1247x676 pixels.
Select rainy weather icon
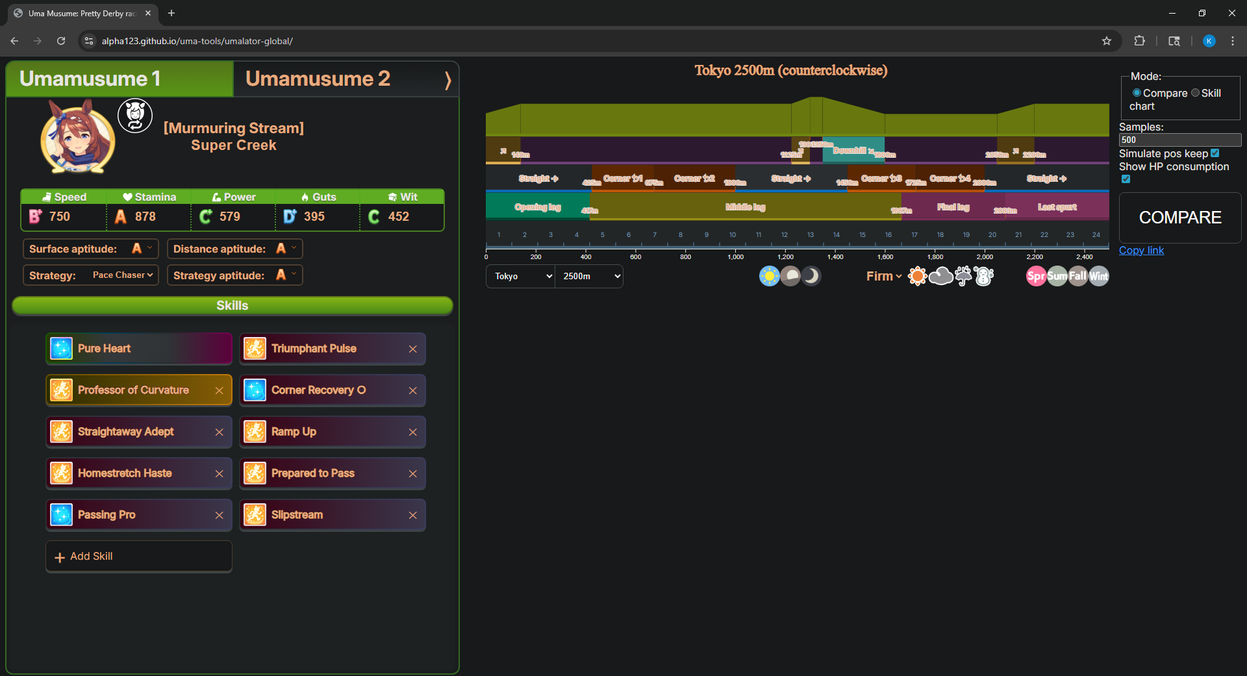(x=963, y=276)
